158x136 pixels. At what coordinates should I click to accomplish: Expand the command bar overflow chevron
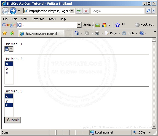coord(154,32)
